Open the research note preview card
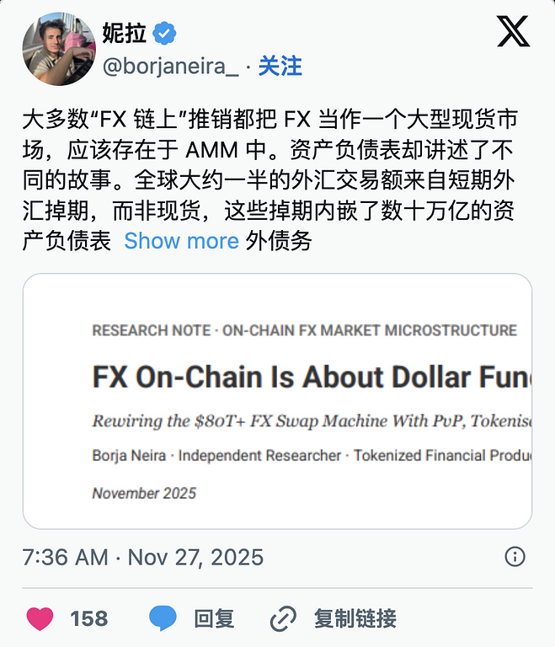555x647 pixels. pos(277,401)
